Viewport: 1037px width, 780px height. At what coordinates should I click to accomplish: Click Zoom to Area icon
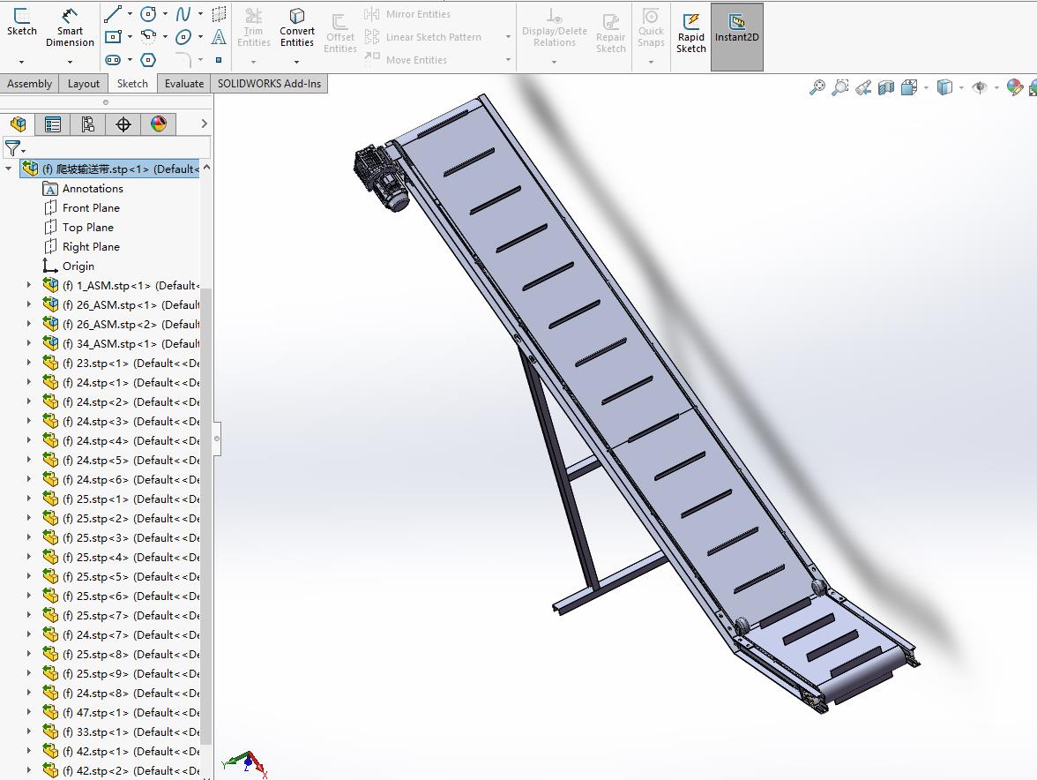[839, 87]
